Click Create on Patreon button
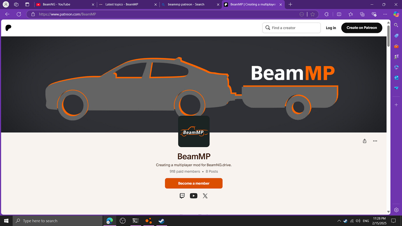The height and width of the screenshot is (226, 402). (362, 28)
